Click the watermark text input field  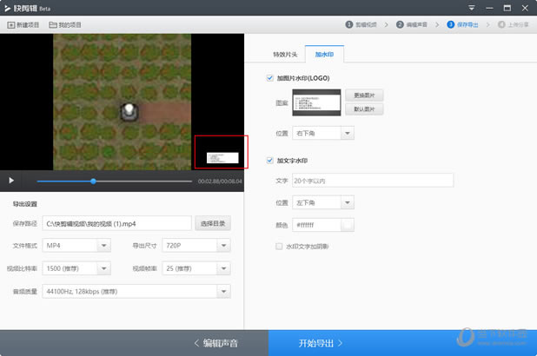(x=373, y=181)
